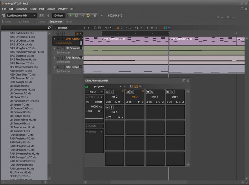The height and width of the screenshot is (185, 249).
Task: Toggle the EQ 1 power button
Action: click(x=87, y=102)
